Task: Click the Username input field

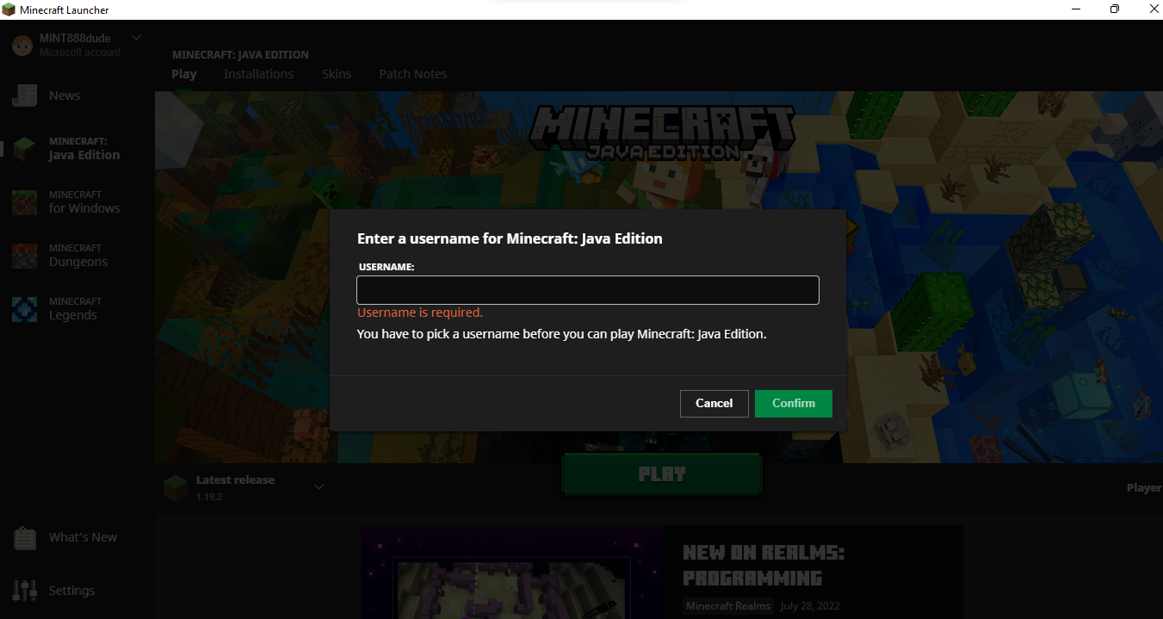Action: point(588,290)
